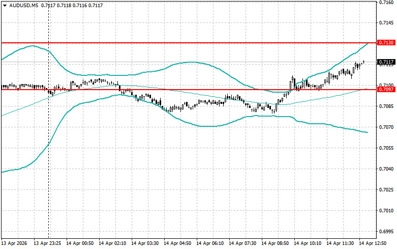Click the 14 Apr 04:50 time label
The width and height of the screenshot is (397, 249).
pyautogui.click(x=177, y=243)
